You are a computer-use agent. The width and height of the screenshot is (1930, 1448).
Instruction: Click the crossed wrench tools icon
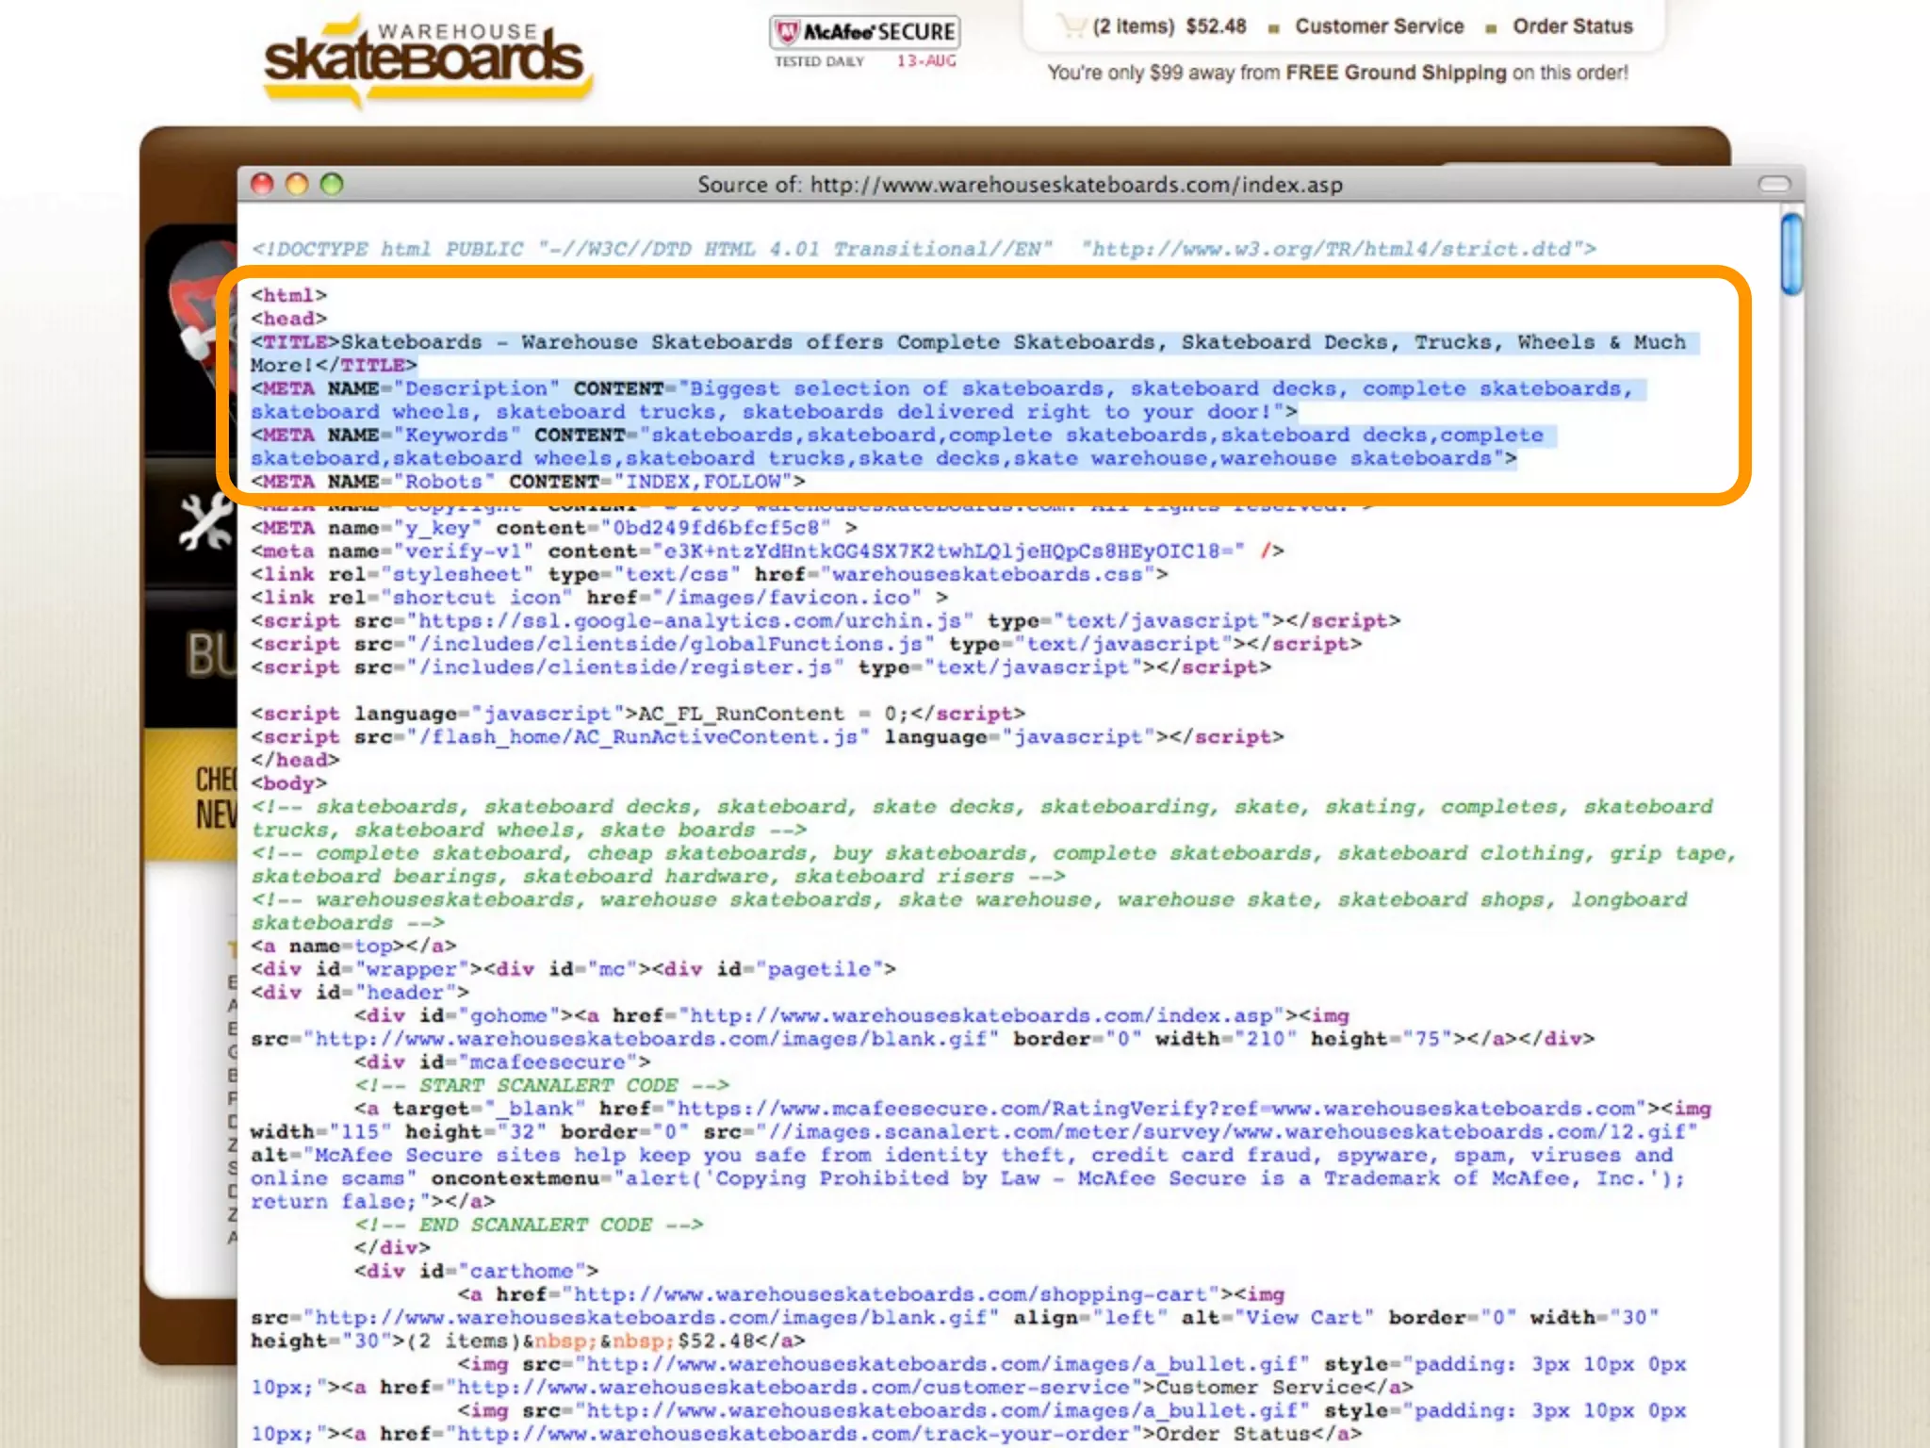206,521
